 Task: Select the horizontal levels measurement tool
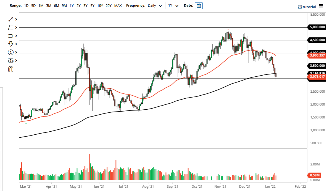point(10,60)
